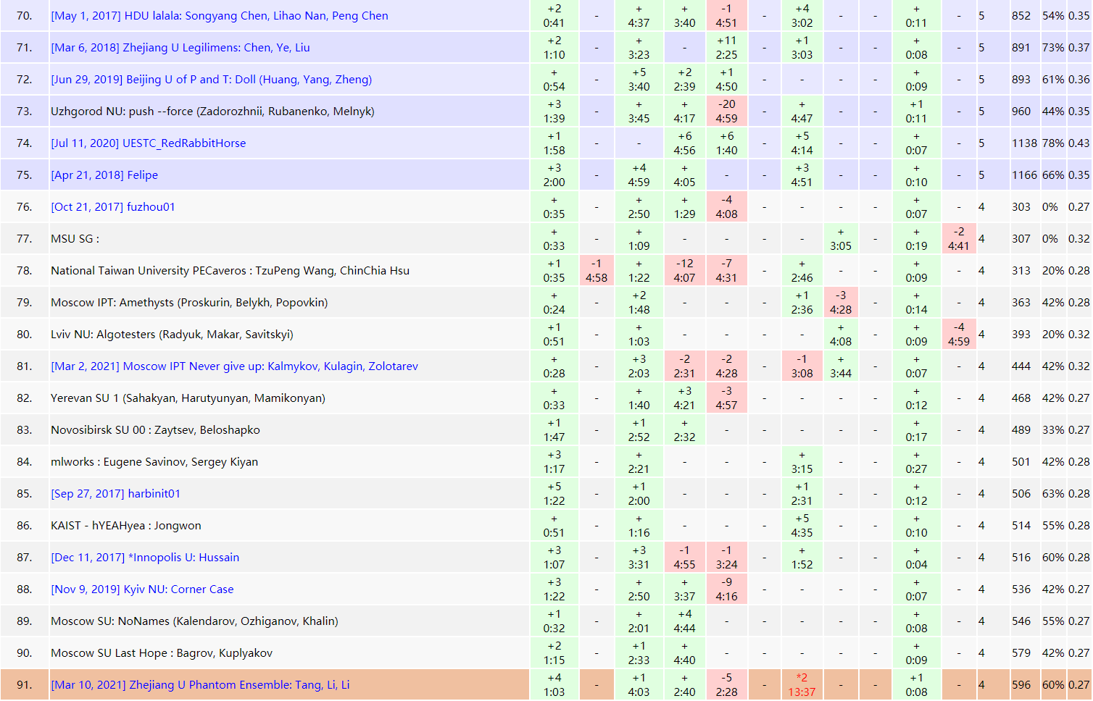Viewport: 1093px width, 701px height.
Task: Select the Kyiv NU: Corner Case link
Action: click(142, 589)
